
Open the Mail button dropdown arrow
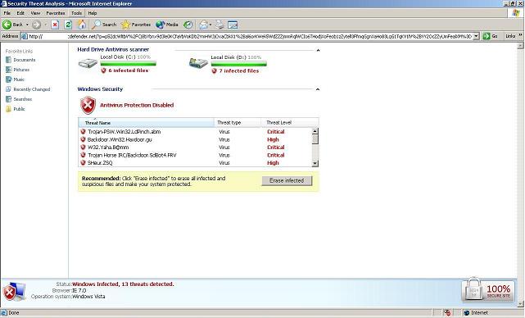pyautogui.click(x=210, y=25)
